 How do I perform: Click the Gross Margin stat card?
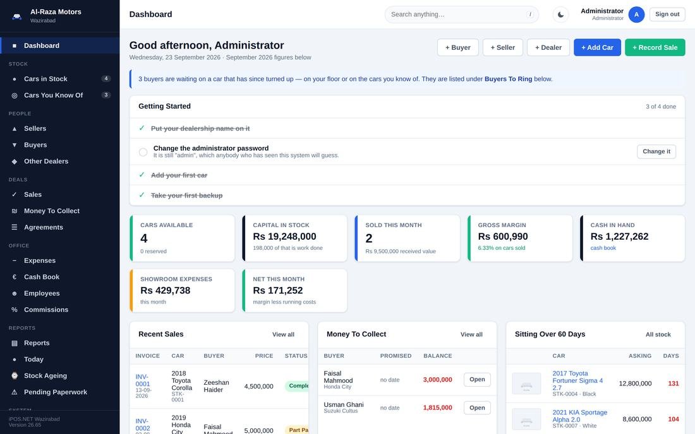pyautogui.click(x=520, y=238)
